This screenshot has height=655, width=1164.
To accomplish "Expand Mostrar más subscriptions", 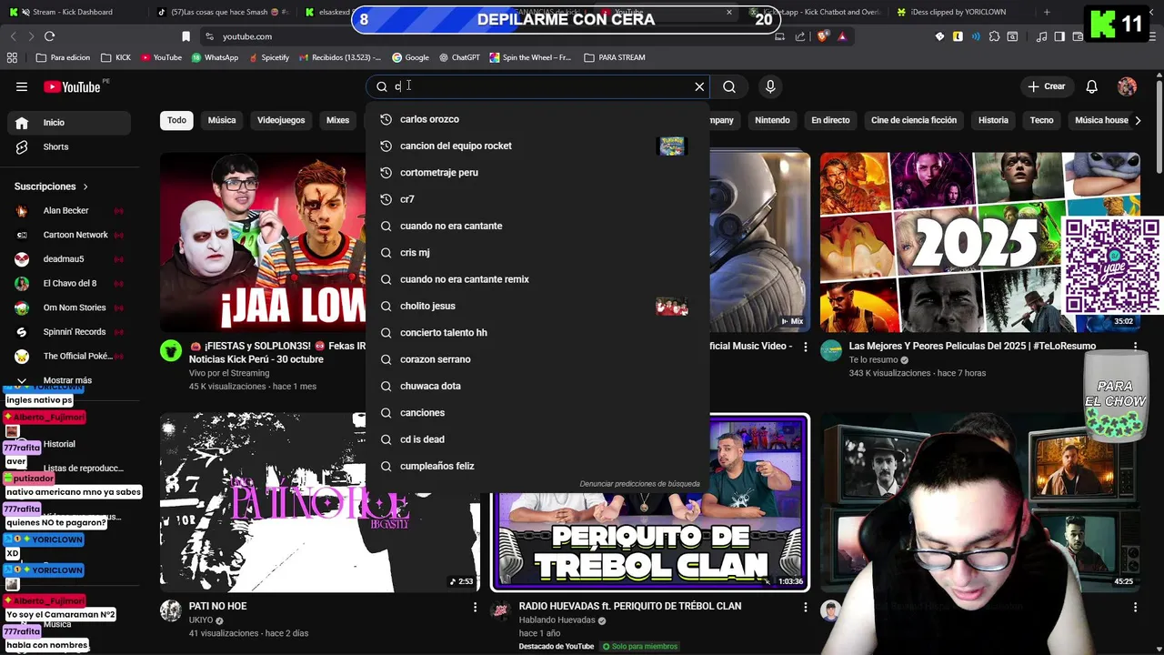I will coord(65,380).
